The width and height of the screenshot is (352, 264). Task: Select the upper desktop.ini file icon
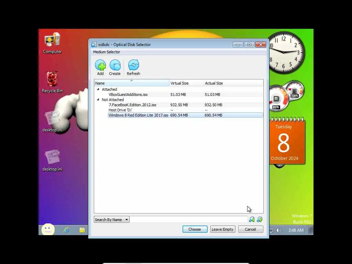[52, 121]
